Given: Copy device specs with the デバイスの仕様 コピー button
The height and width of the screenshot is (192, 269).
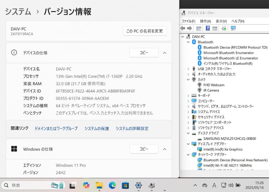Looking at the screenshot, I should coord(144,53).
